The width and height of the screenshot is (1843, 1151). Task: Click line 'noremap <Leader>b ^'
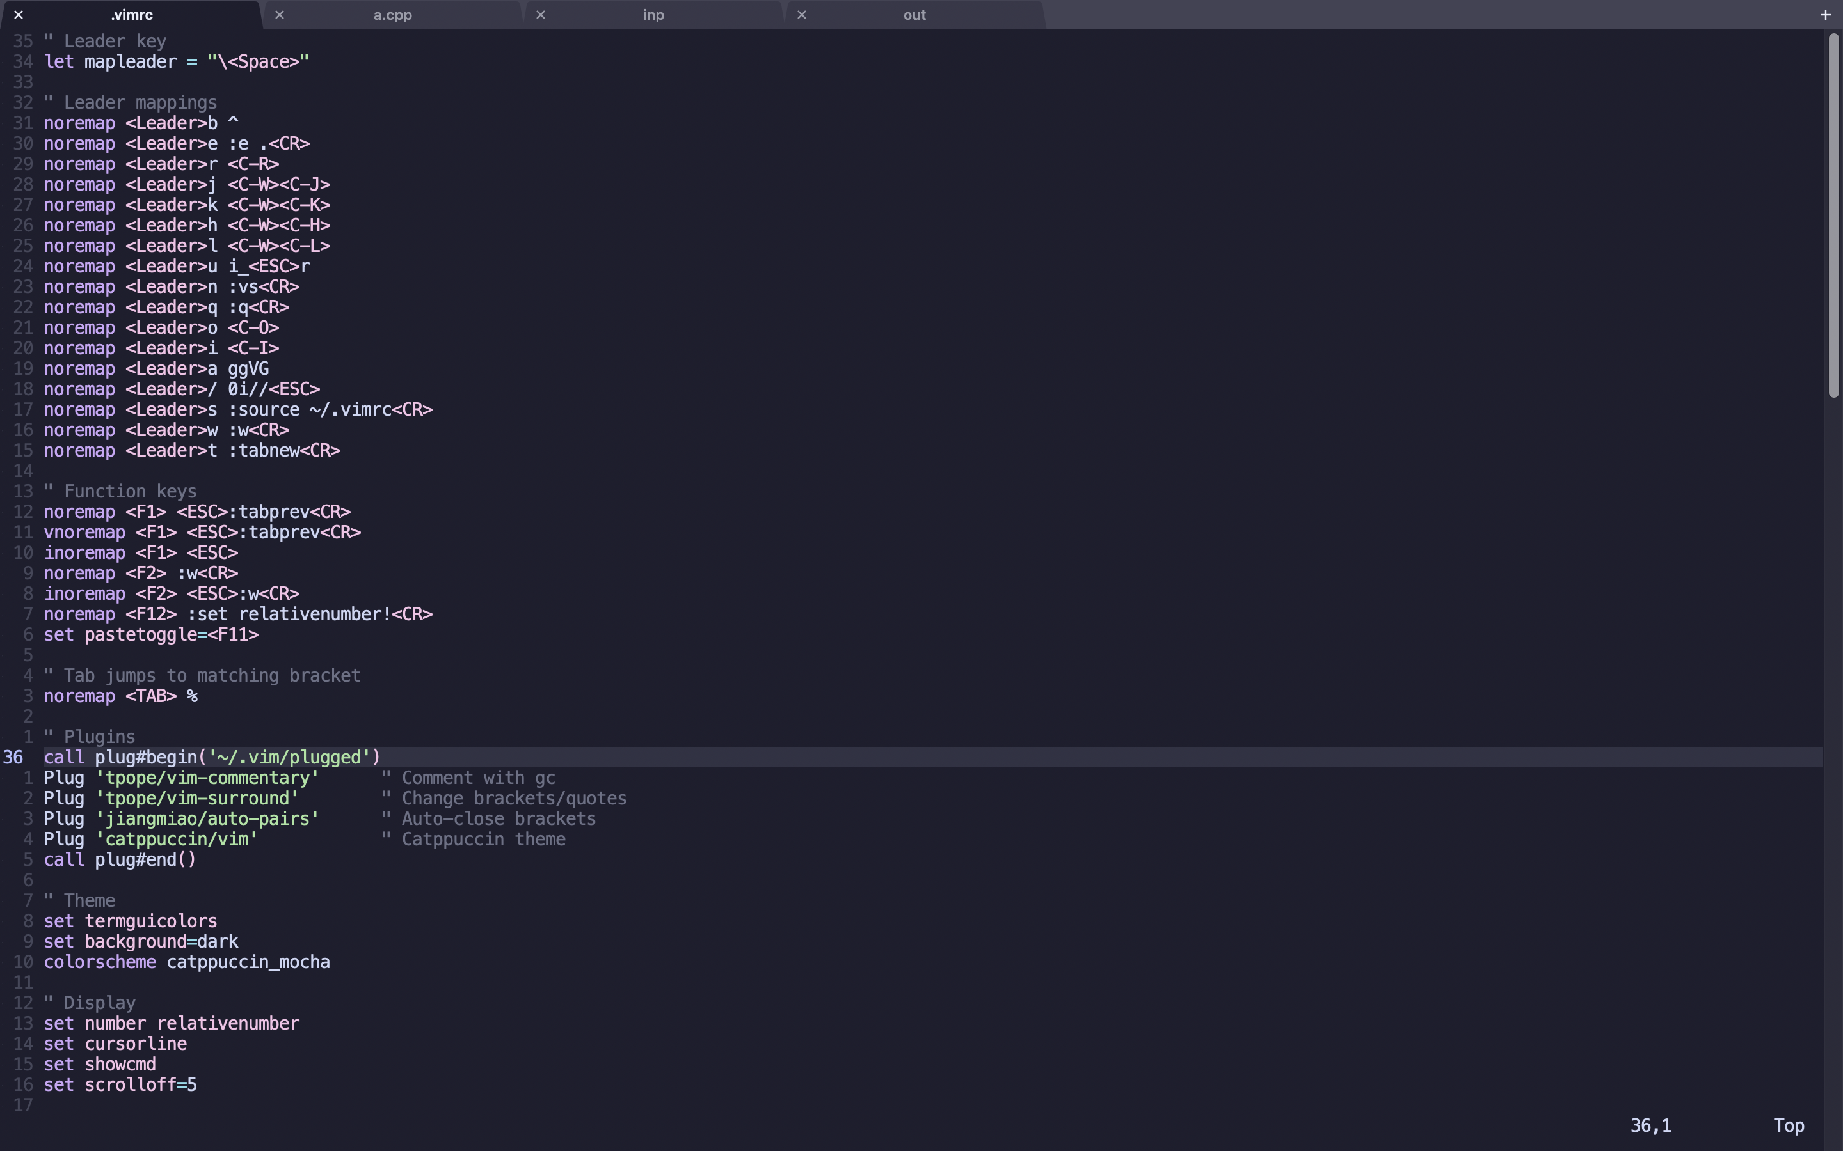coord(141,123)
